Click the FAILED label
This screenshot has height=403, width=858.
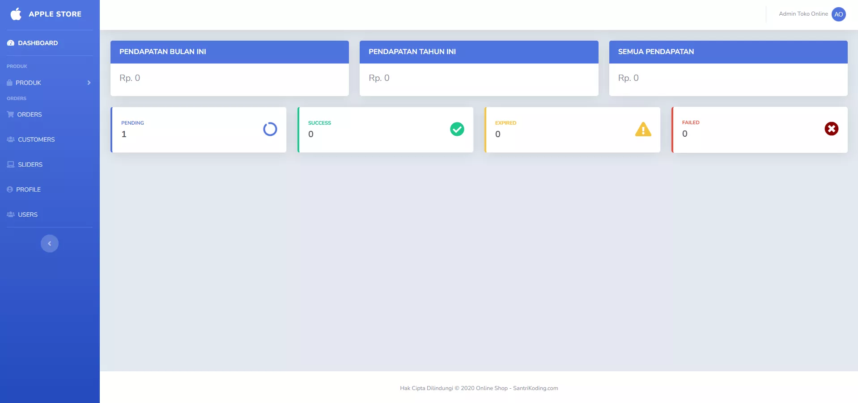point(691,122)
